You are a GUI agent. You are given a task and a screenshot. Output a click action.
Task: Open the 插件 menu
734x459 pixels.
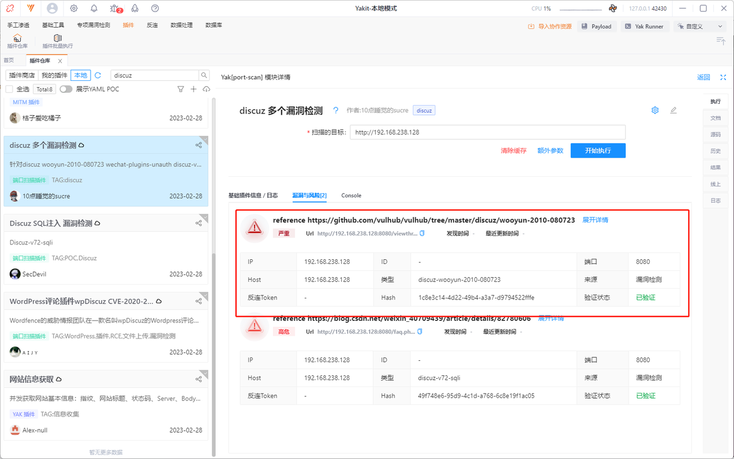pos(128,25)
